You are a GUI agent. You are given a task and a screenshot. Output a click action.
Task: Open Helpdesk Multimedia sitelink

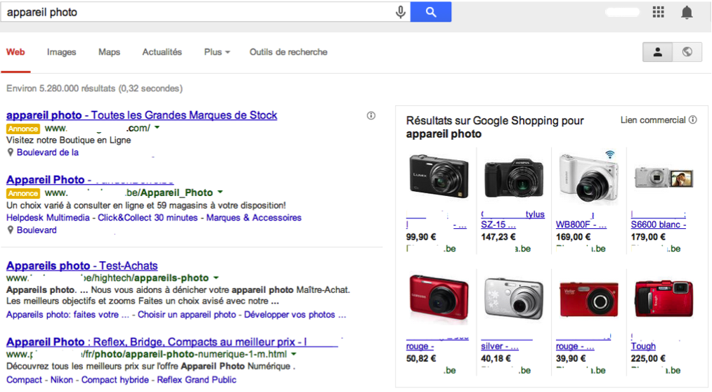coord(48,218)
